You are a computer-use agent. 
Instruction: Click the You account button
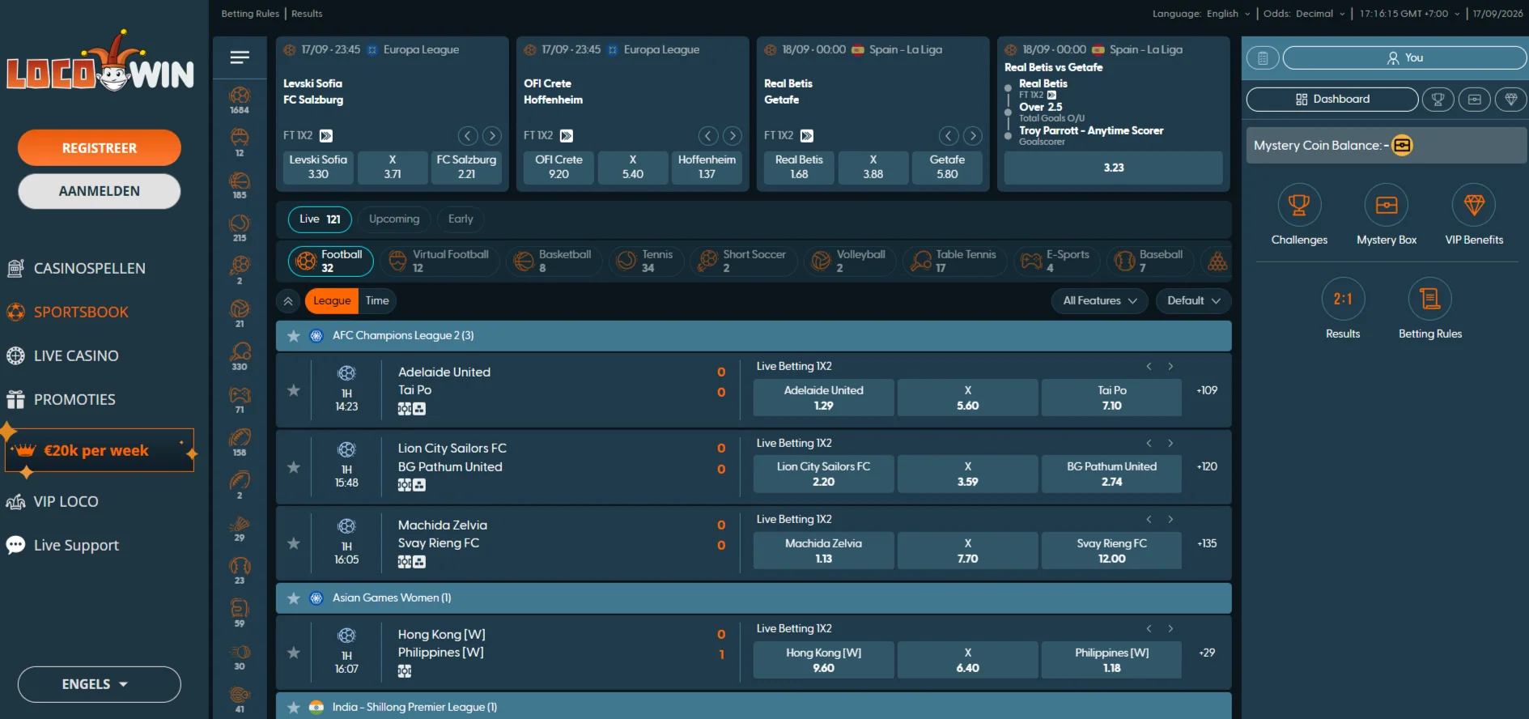(x=1404, y=57)
